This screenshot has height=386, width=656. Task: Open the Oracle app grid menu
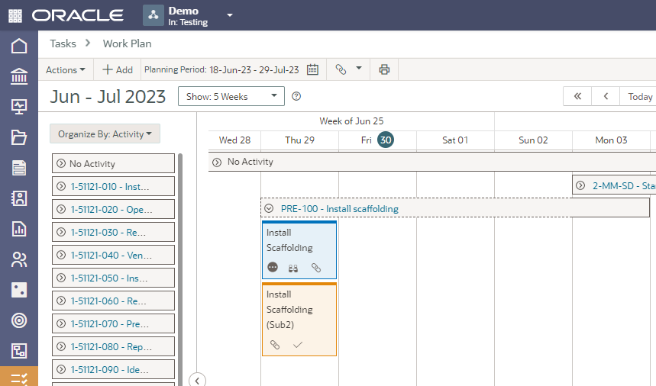click(x=15, y=15)
